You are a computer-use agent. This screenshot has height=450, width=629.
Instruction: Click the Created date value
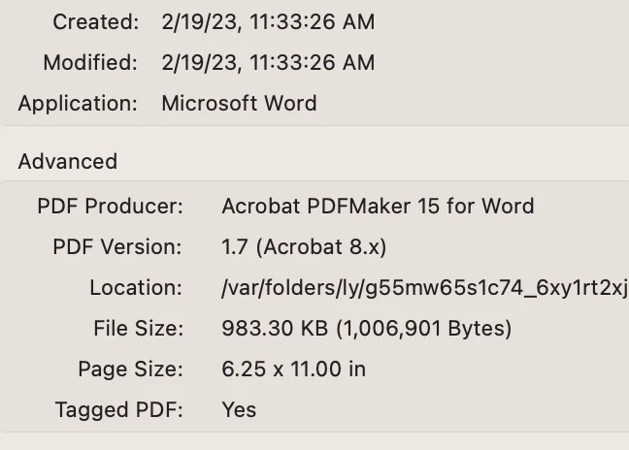click(x=268, y=21)
